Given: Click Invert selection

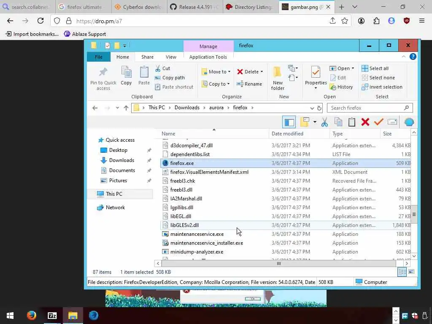Looking at the screenshot, I should pos(382,87).
